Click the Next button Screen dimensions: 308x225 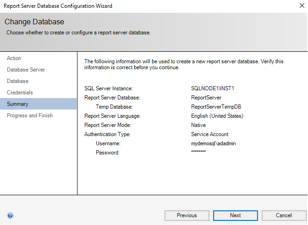tap(235, 215)
